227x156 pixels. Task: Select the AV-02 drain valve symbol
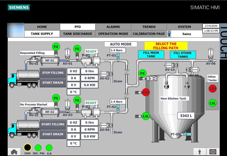click(106, 74)
